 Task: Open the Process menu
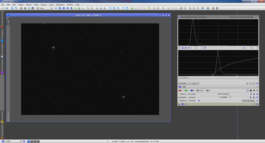click(44, 5)
